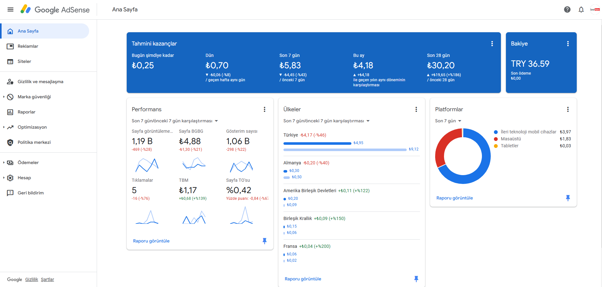602x287 pixels.
Task: Click TRY 36.59 balance amount
Action: 530,64
